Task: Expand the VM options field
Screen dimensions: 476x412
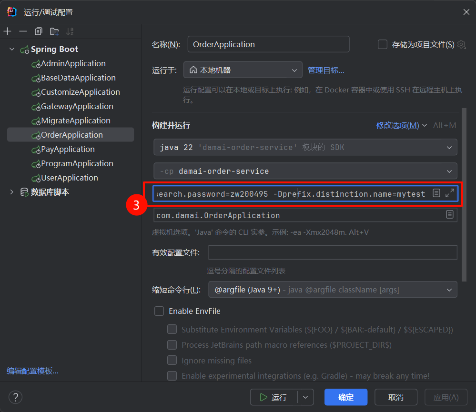Action: (x=450, y=193)
